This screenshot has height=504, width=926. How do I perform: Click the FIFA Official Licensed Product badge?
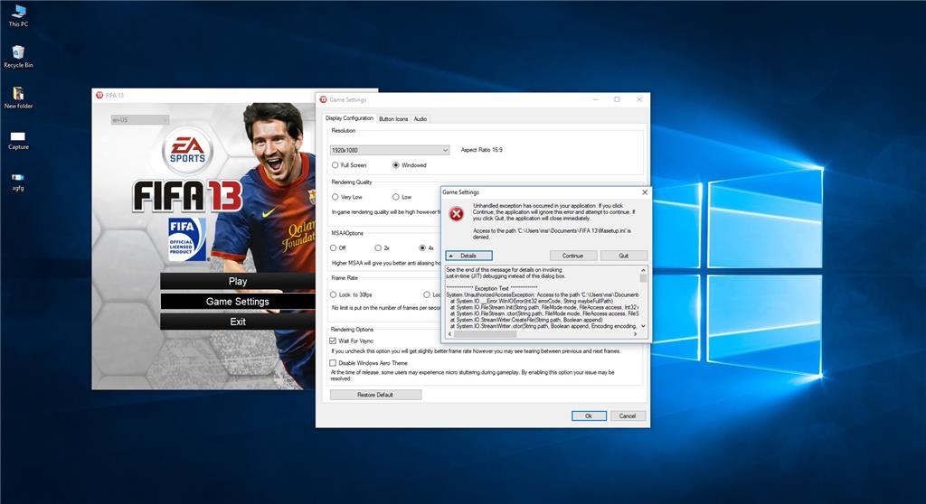coord(186,239)
